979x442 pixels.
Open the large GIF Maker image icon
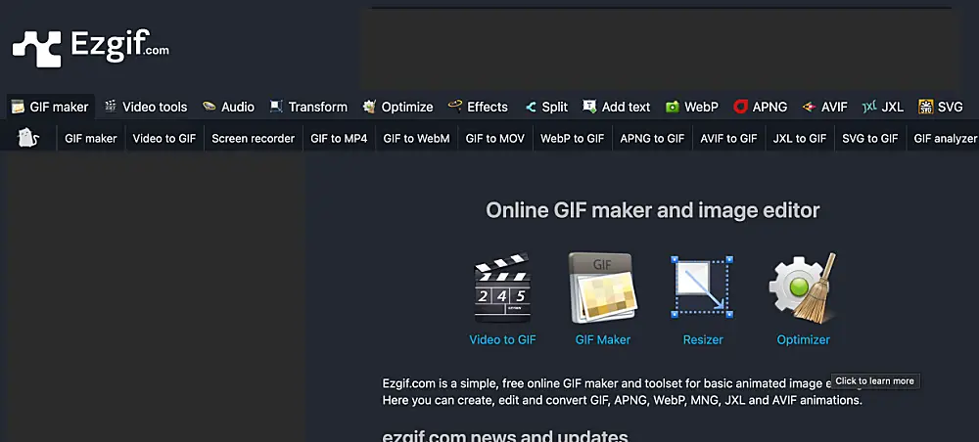point(603,287)
